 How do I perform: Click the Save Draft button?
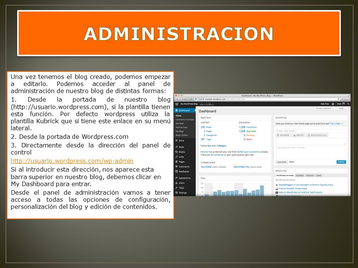[282, 162]
